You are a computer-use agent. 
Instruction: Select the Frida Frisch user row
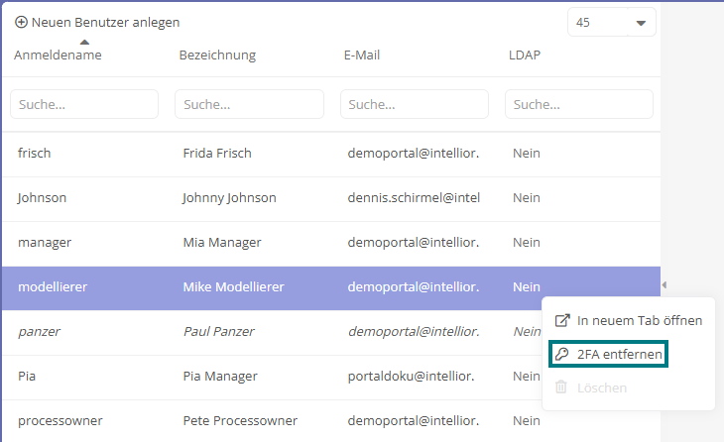(331, 154)
